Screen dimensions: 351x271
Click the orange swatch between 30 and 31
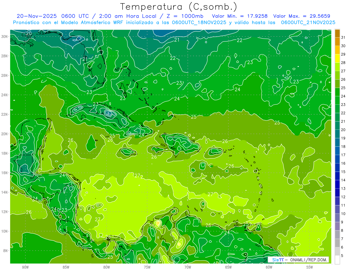(x=337, y=42)
